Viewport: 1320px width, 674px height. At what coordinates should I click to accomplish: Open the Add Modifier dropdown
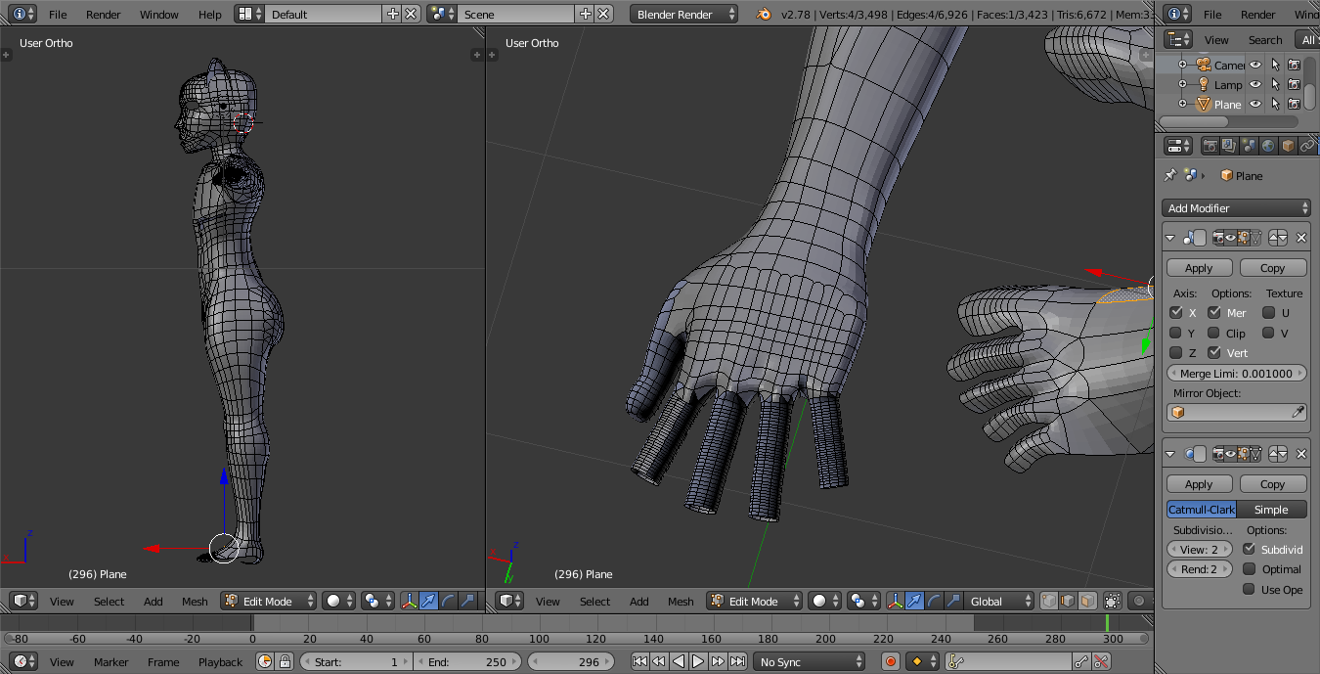(1237, 208)
